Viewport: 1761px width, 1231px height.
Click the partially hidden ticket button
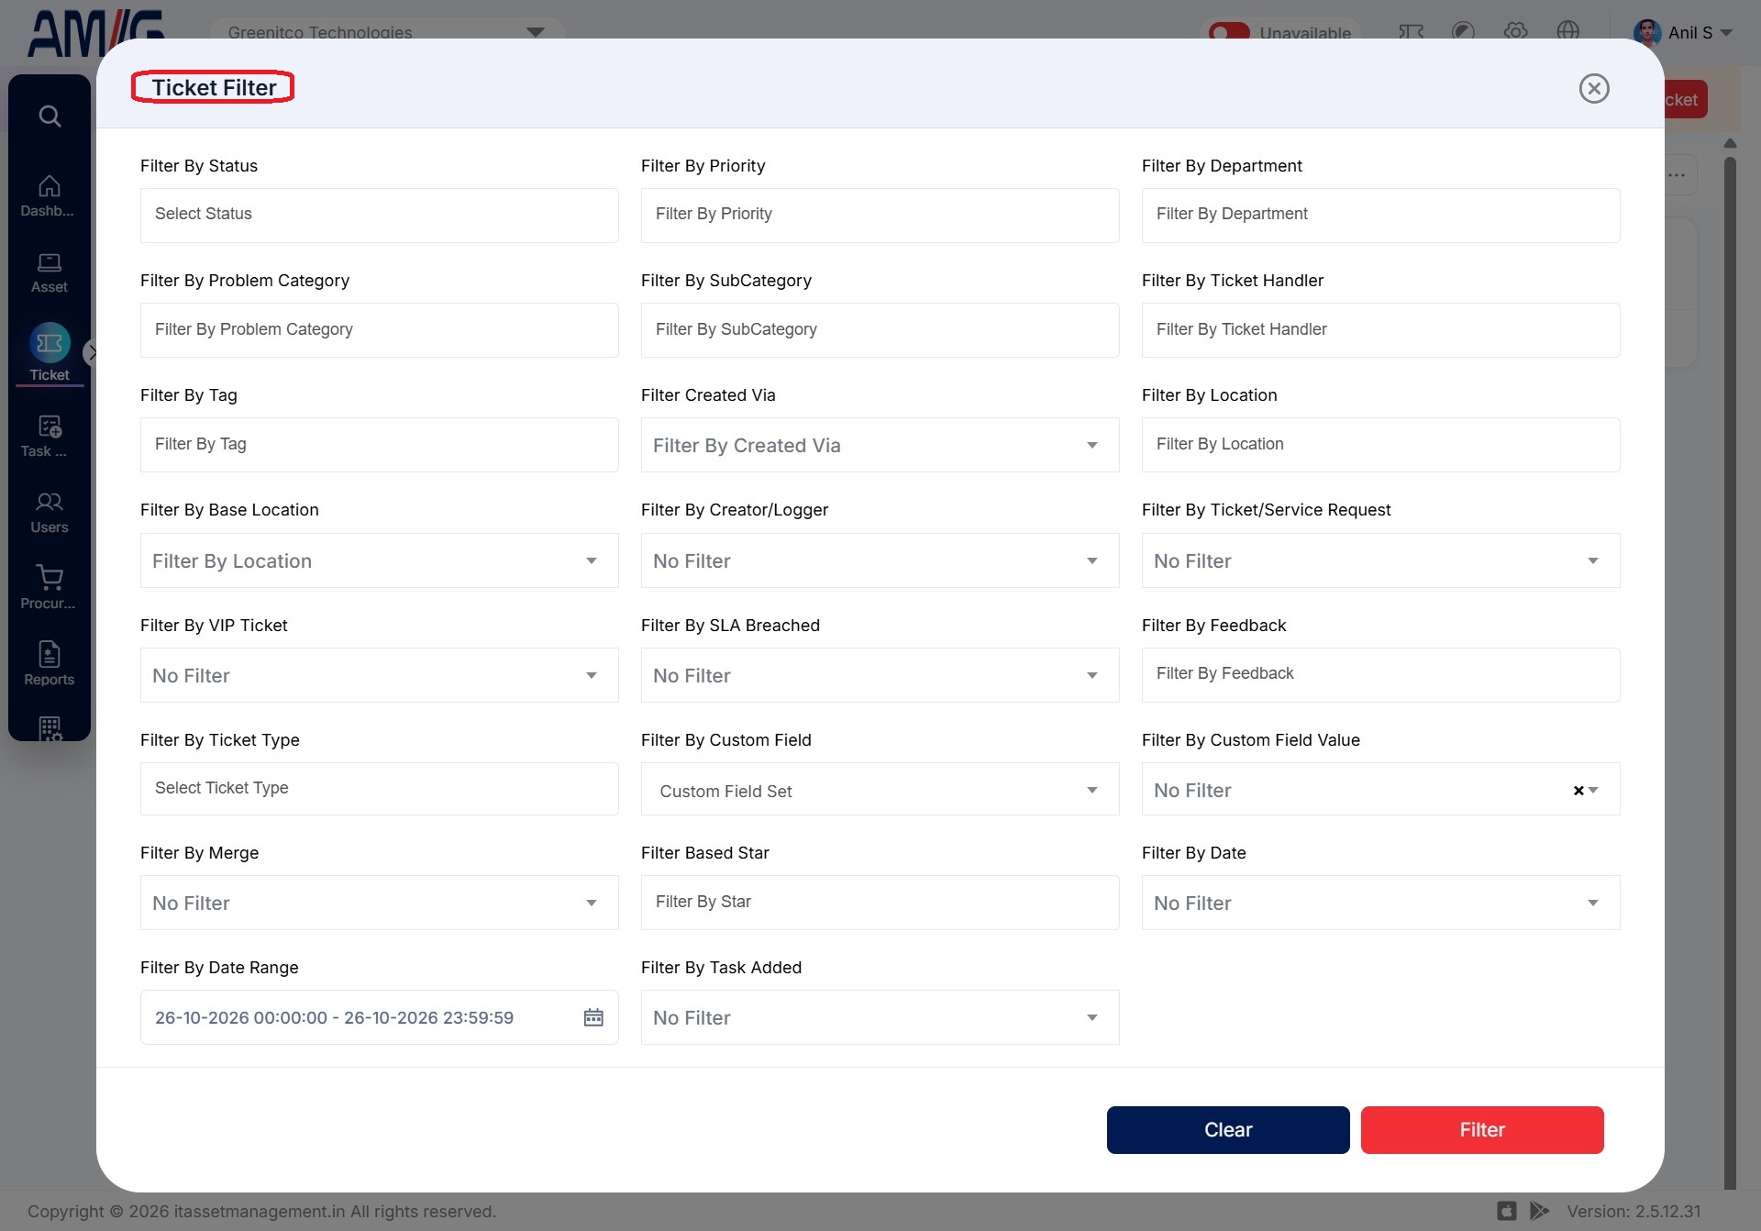[1686, 99]
